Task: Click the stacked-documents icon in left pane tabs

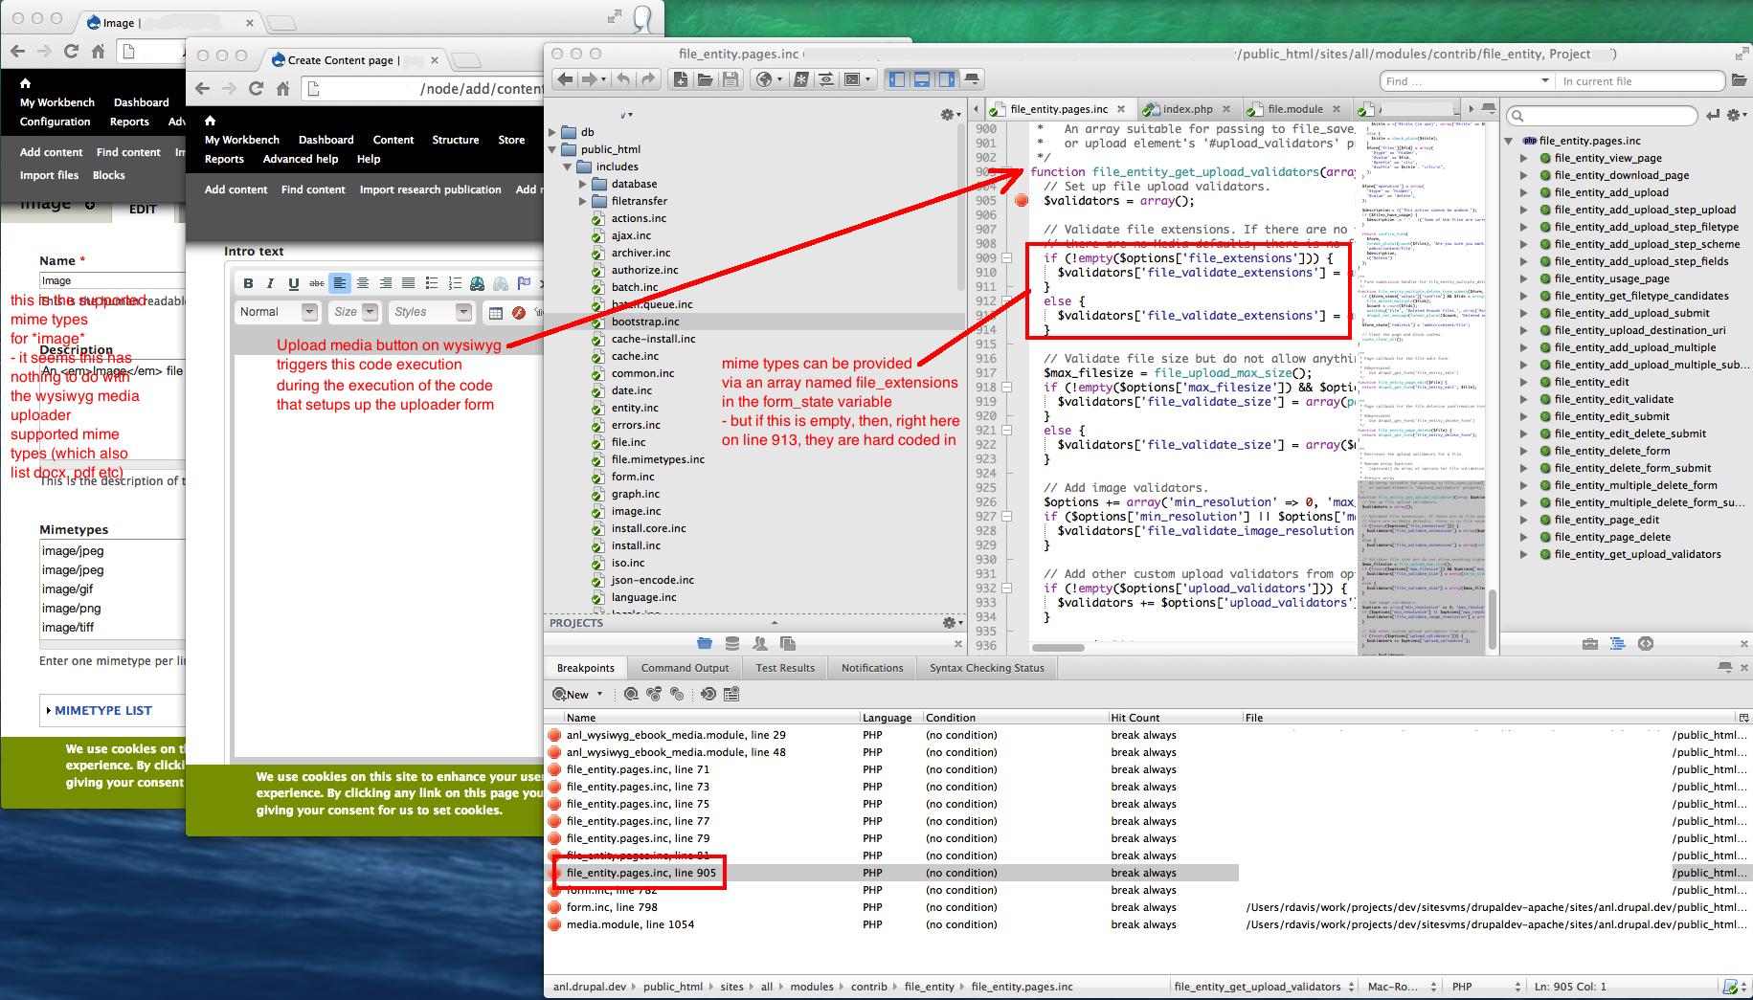Action: [x=788, y=643]
